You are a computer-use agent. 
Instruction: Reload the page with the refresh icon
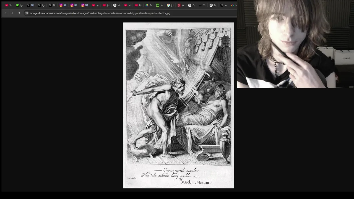[19, 13]
